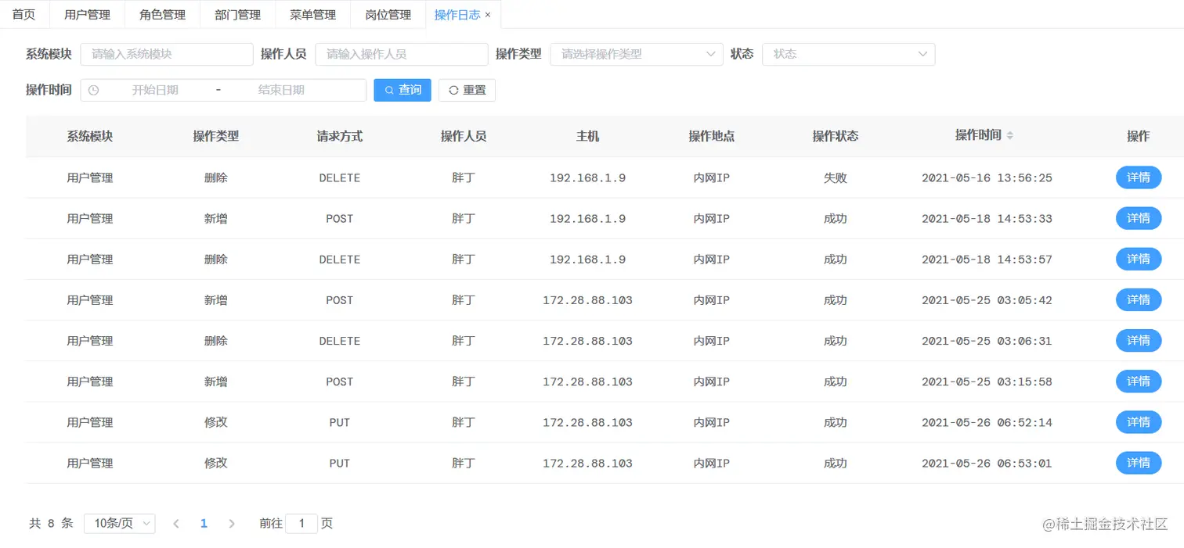This screenshot has height=548, width=1184.
Task: Click the 共 8 条 total count
Action: tap(51, 524)
